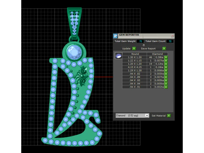Open the Diamond (3.52 spg) material dropdown
Screen dimensions: 204x153
pyautogui.click(x=132, y=116)
